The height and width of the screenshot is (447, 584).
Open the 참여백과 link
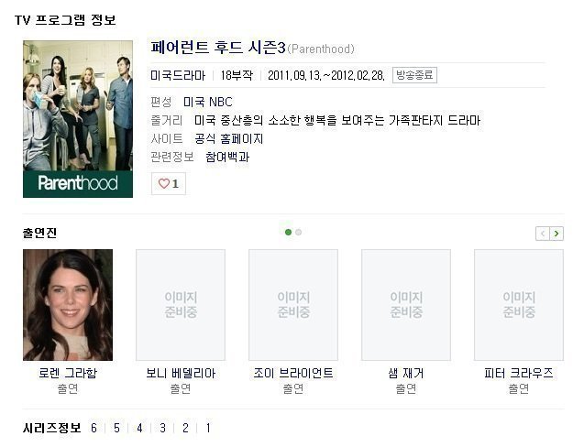click(227, 157)
